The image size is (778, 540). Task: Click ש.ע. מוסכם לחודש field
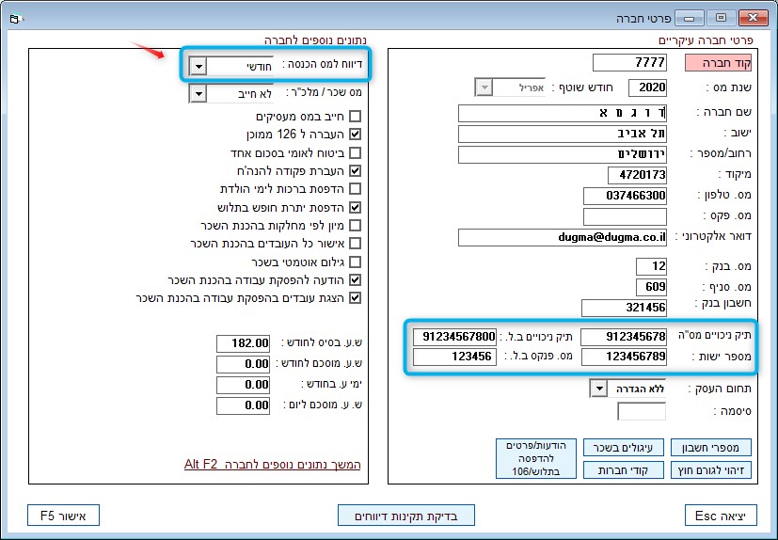243,364
